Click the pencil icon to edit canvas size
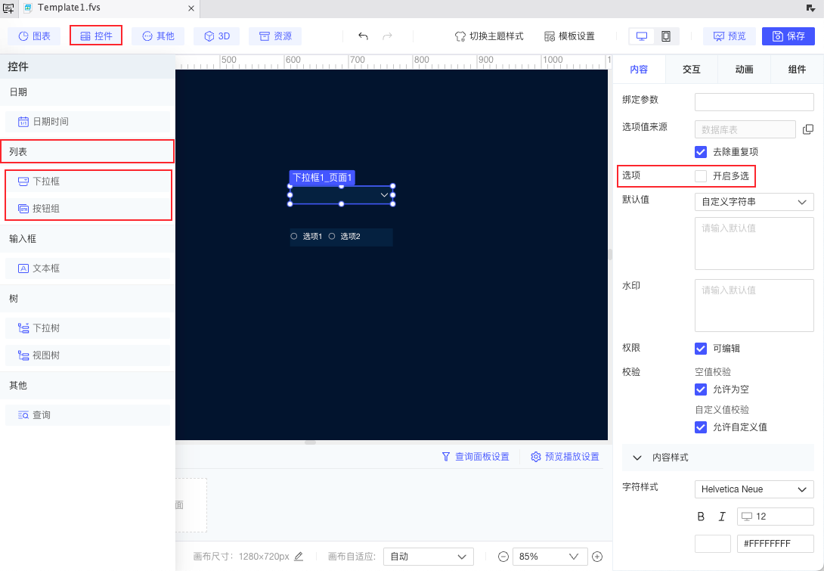Screen dimensions: 824x571 [299, 556]
